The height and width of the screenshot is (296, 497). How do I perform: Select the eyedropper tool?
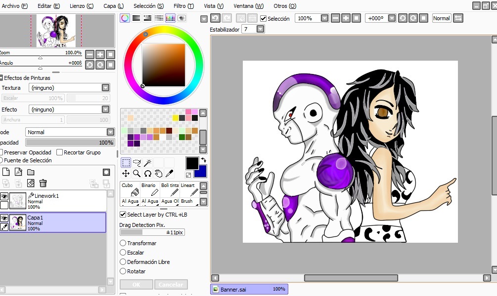[x=170, y=173]
